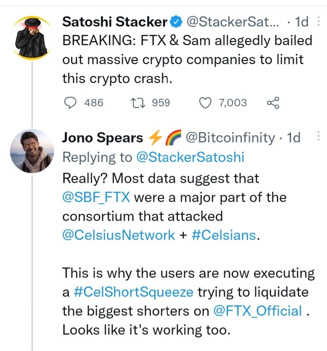Open Satoshi Stacker display name
Screen dimensions: 327x351
115,22
